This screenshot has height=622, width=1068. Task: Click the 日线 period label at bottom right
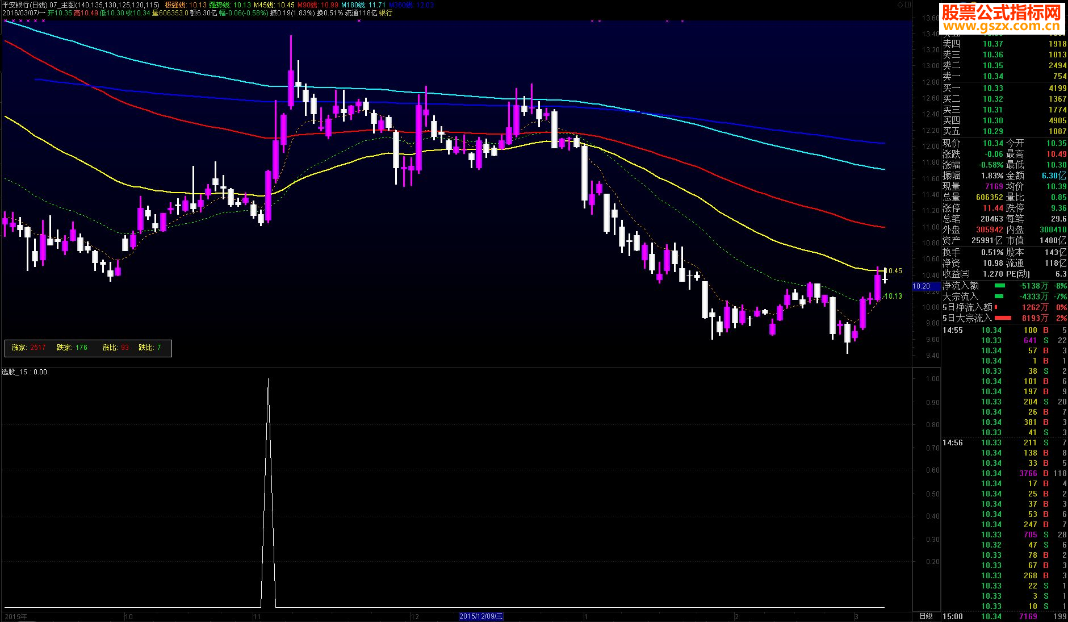coord(926,616)
